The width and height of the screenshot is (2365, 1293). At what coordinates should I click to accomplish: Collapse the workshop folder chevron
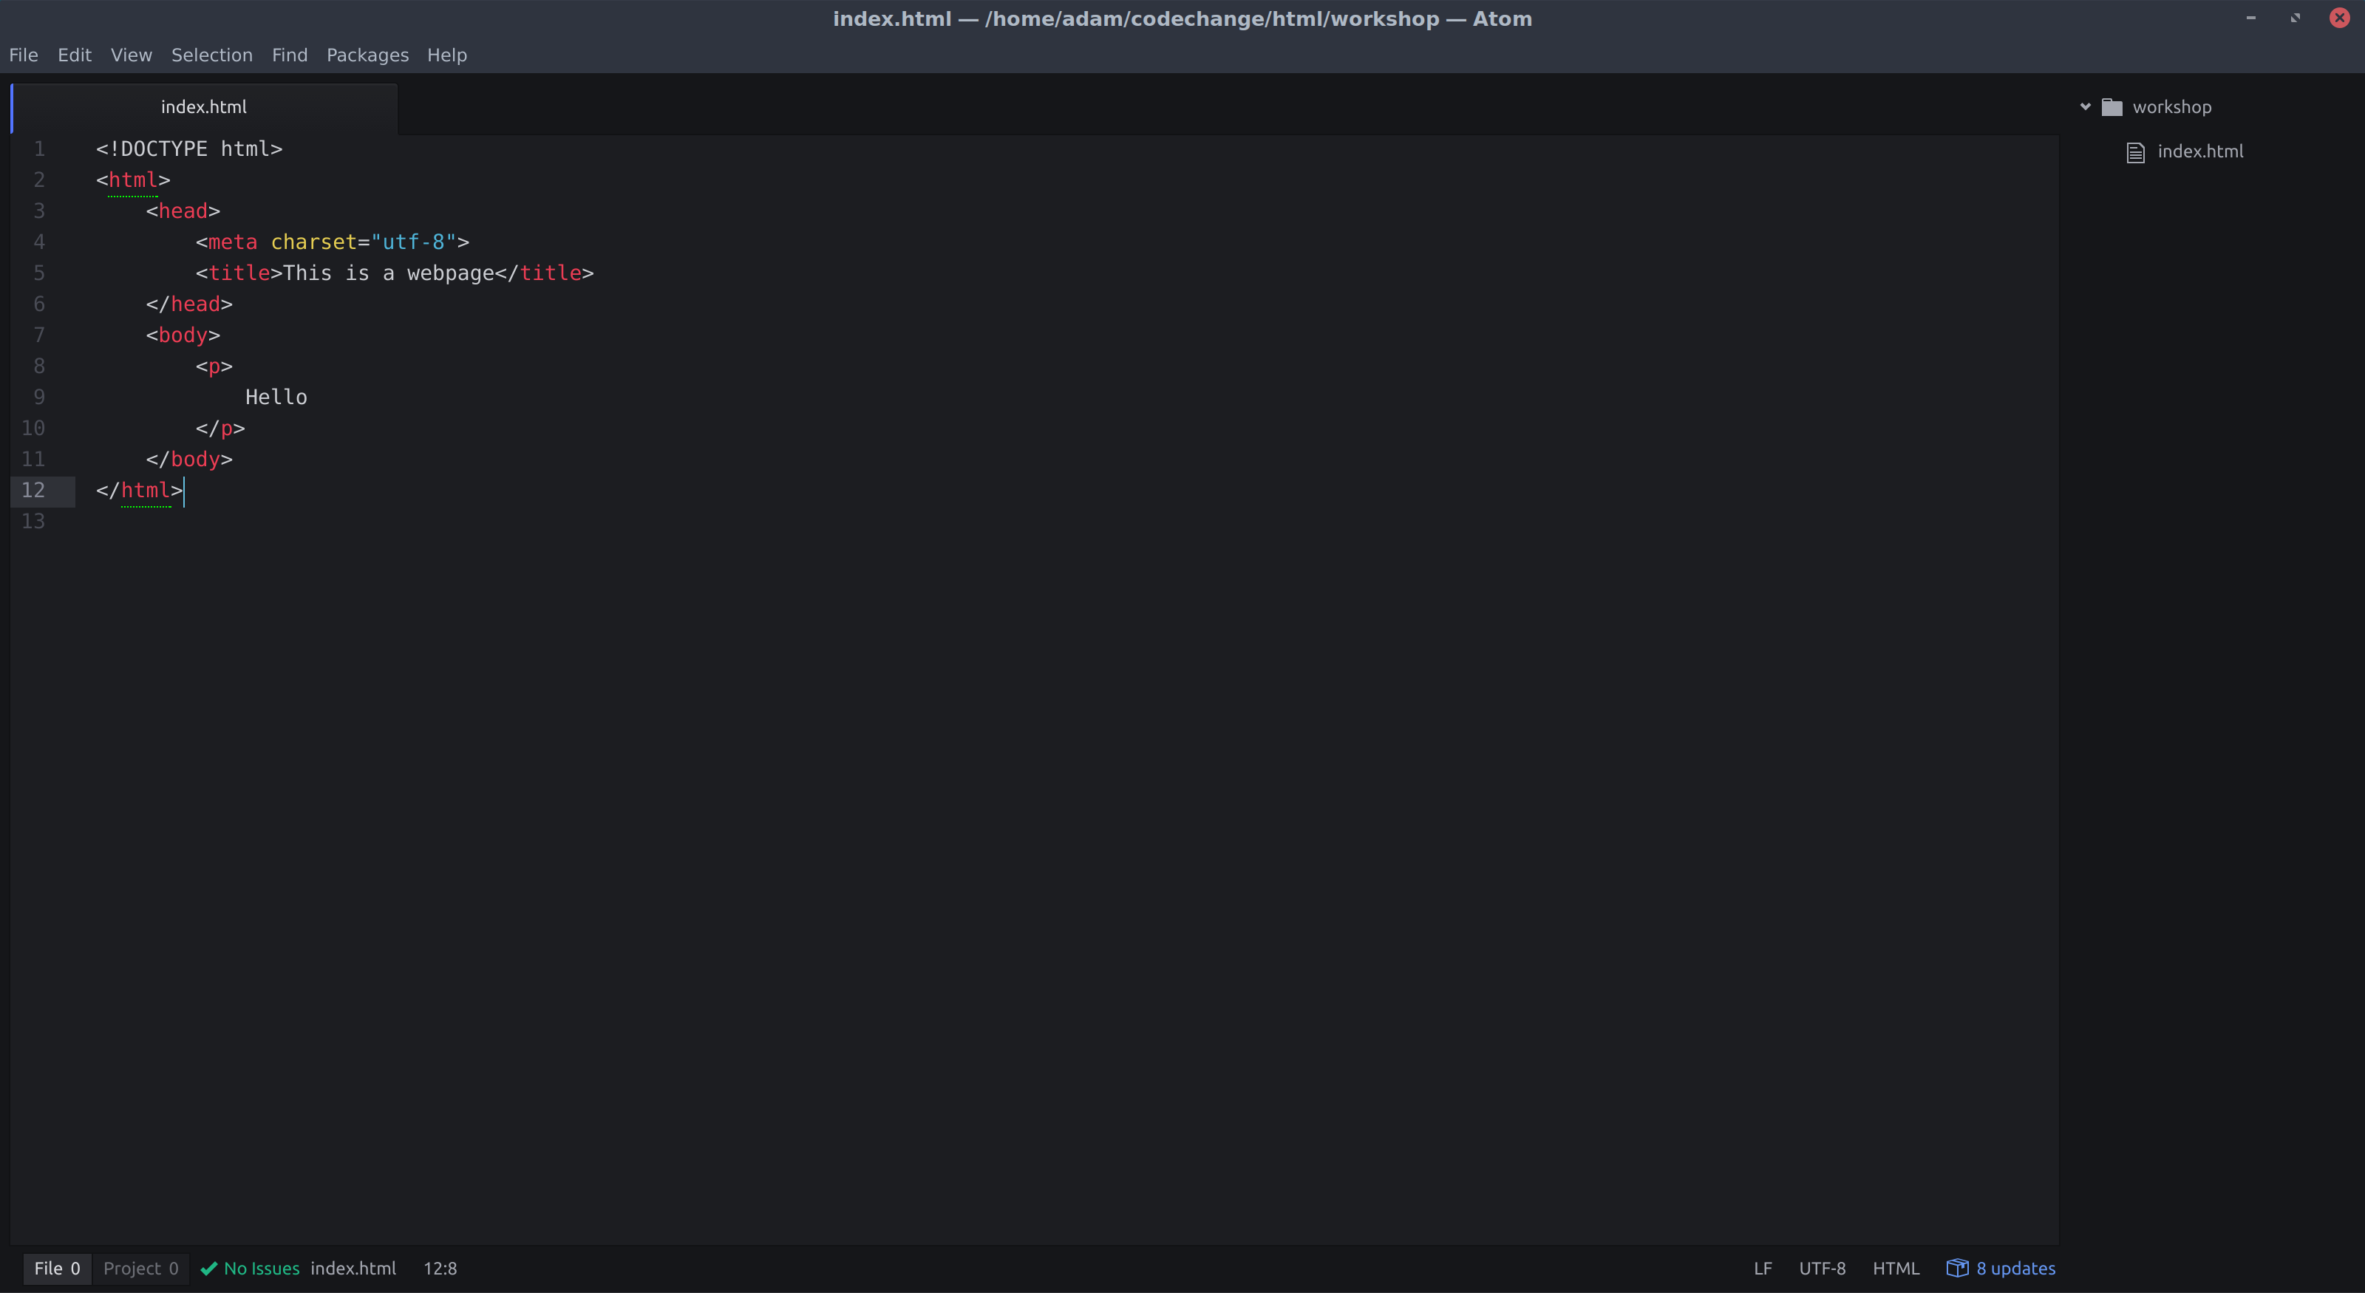[x=2085, y=107]
